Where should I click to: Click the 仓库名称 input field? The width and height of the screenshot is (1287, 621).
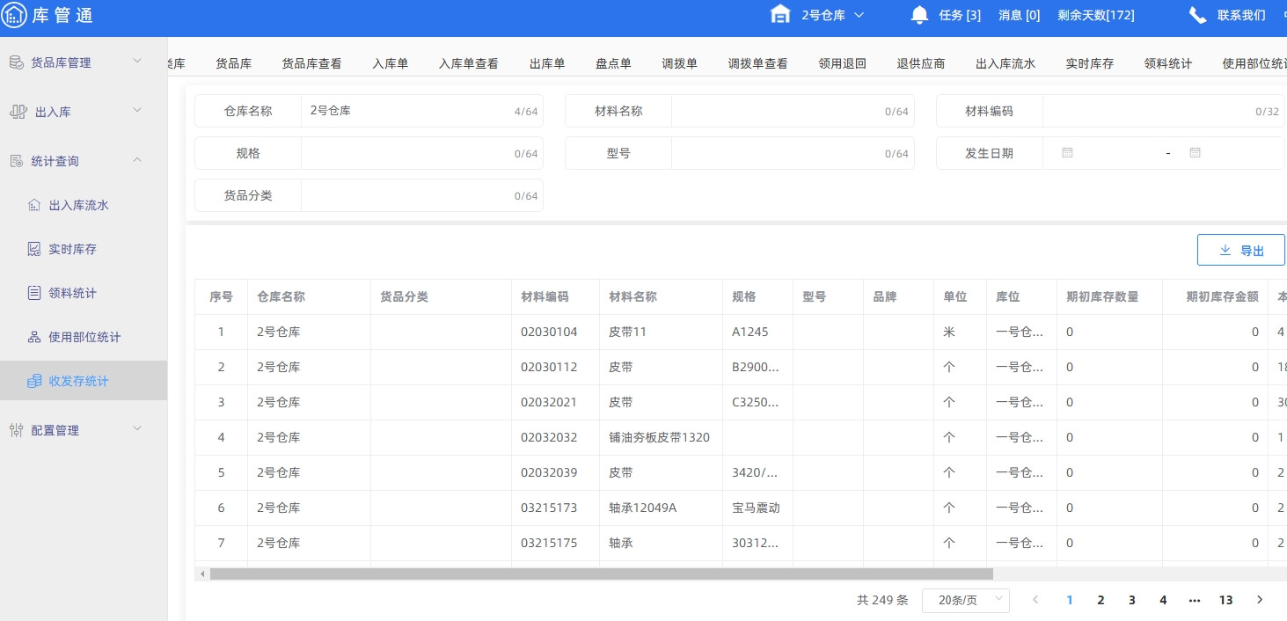click(x=422, y=111)
